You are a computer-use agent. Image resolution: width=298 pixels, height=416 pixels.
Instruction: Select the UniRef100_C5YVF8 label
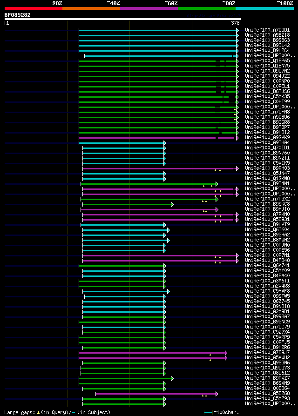click(267, 292)
